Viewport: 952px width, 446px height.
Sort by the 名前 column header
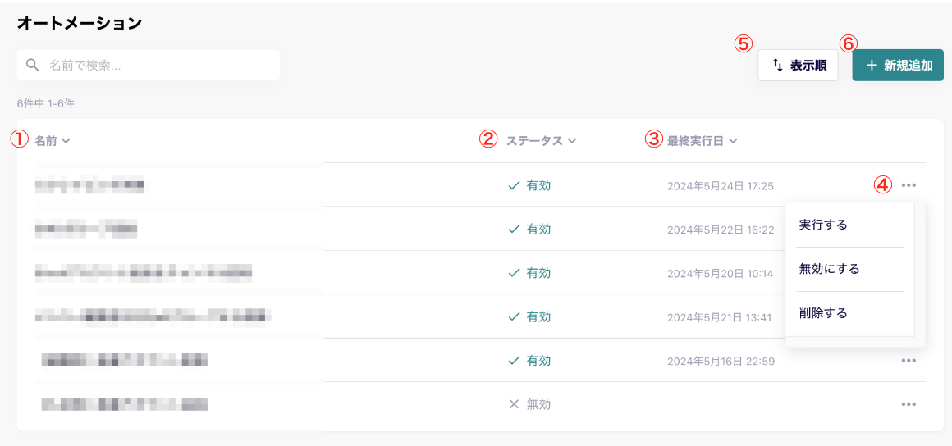point(46,141)
